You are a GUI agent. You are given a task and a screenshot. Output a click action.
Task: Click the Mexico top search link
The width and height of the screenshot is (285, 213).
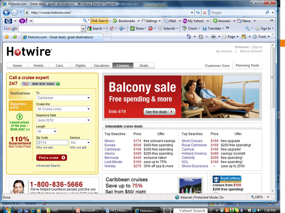[110, 141]
